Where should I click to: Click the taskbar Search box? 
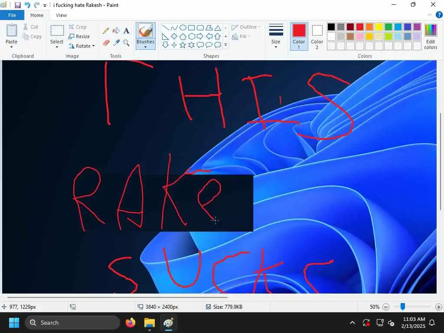click(x=72, y=323)
